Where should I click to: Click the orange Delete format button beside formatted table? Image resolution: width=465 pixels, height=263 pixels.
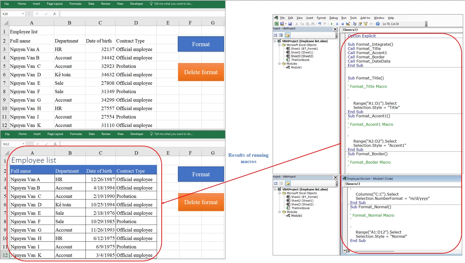tap(201, 202)
